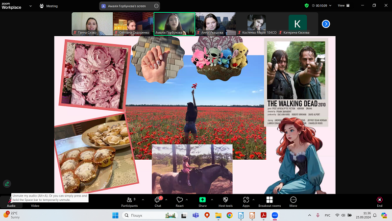The image size is (392, 221).
Task: Open the orange presentation app in taskbar
Action: tap(252, 215)
